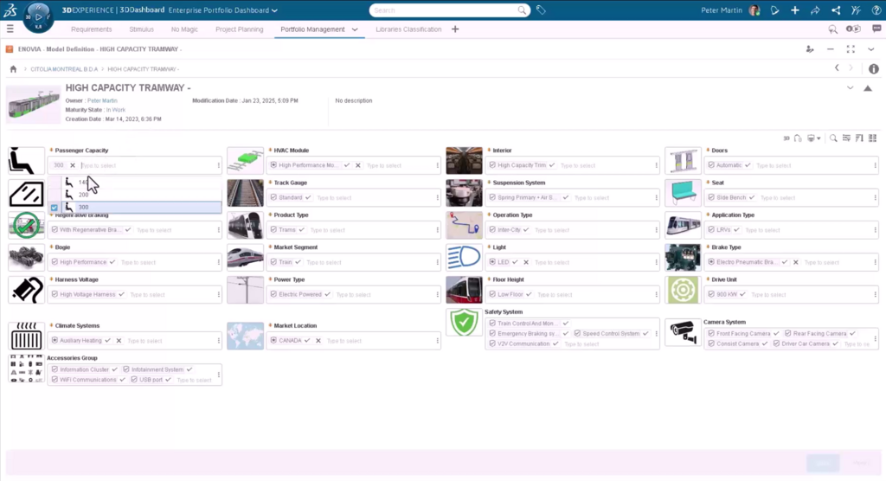Click the magnifier icon in the configuration toolbar
Viewport: 886px width, 481px height.
[832, 138]
